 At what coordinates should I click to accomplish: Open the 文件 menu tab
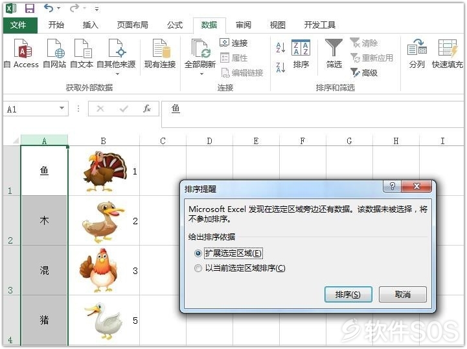point(19,25)
